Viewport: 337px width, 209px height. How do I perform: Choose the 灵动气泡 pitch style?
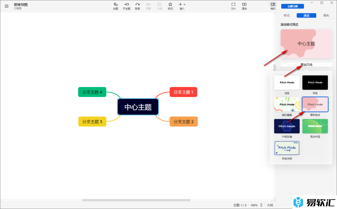(x=315, y=126)
